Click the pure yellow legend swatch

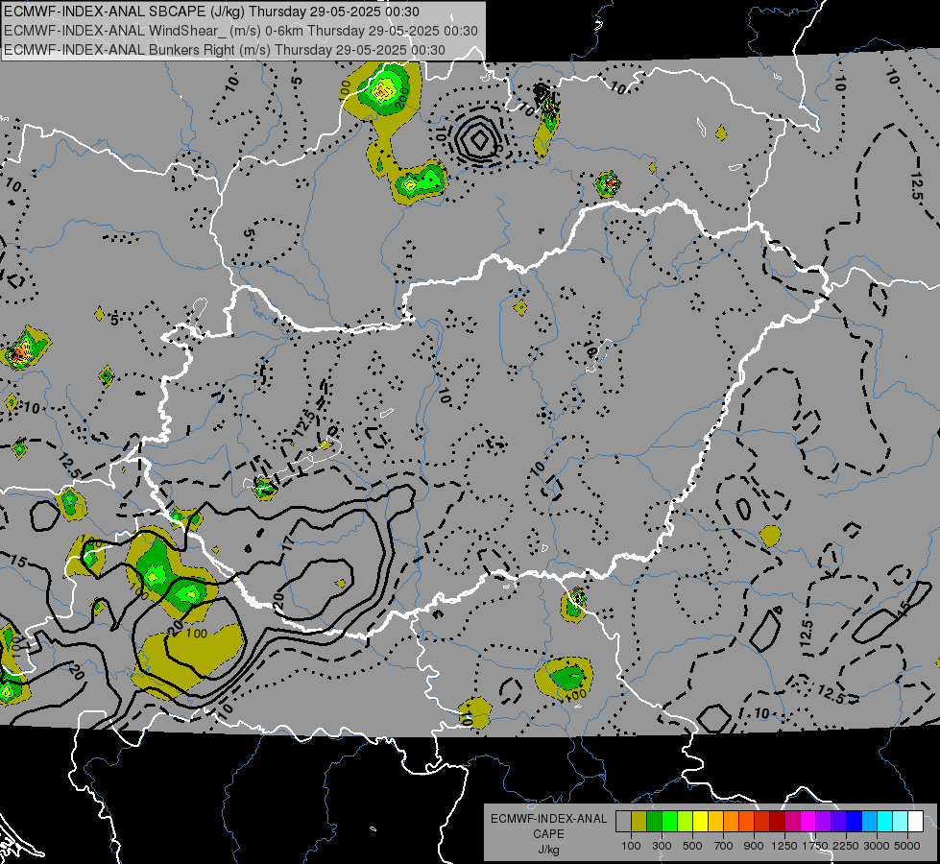[701, 822]
